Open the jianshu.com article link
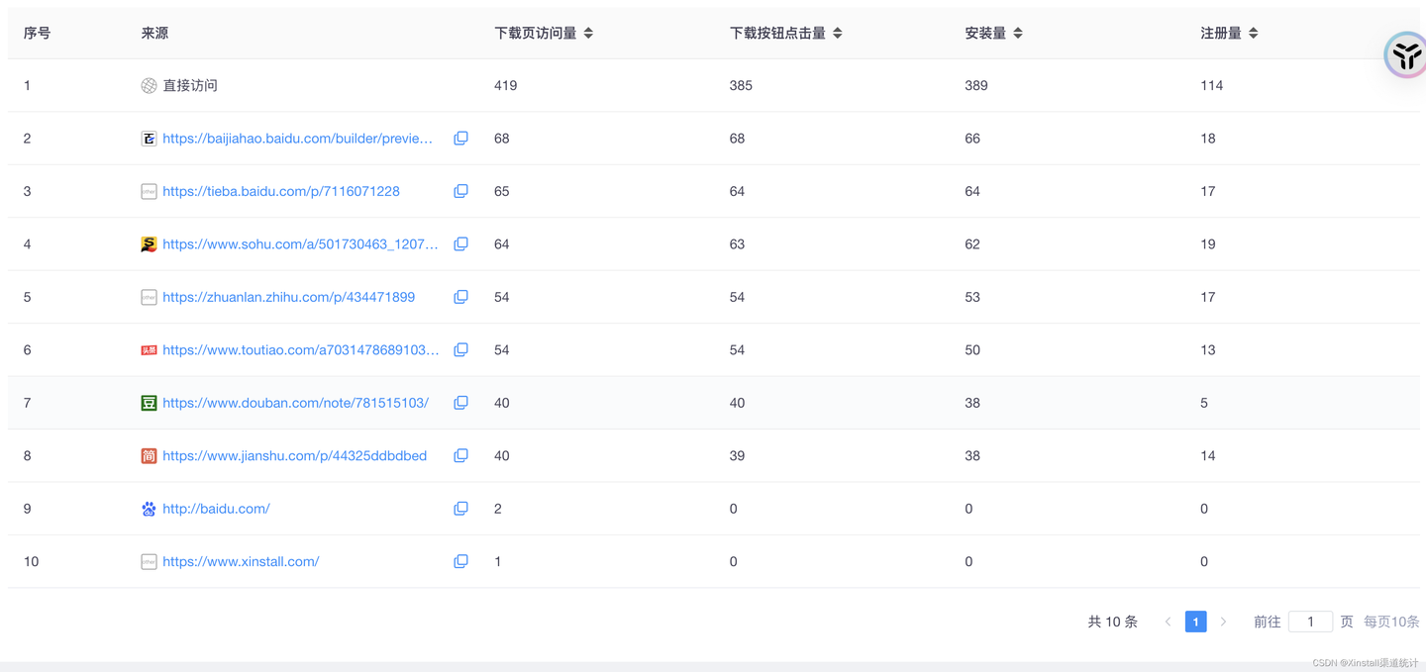This screenshot has width=1426, height=672. tap(294, 455)
